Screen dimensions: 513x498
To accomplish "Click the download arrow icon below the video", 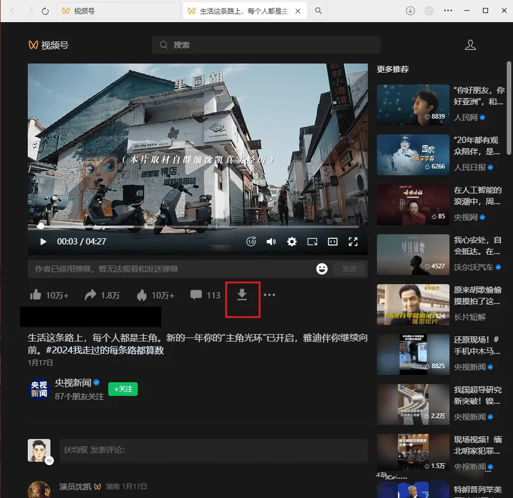I will coord(242,295).
